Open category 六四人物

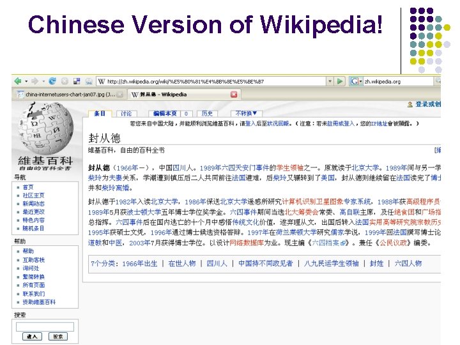[408, 263]
